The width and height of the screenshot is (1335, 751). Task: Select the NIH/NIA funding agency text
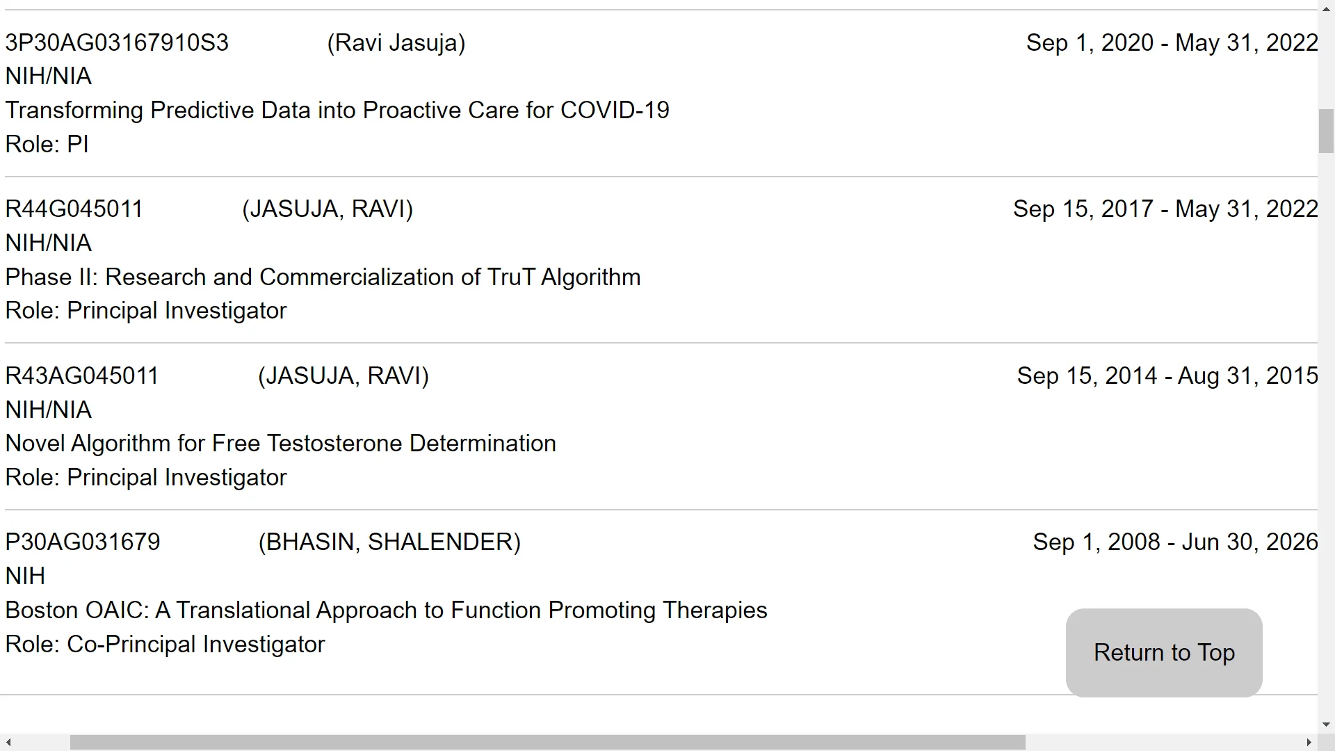[47, 76]
